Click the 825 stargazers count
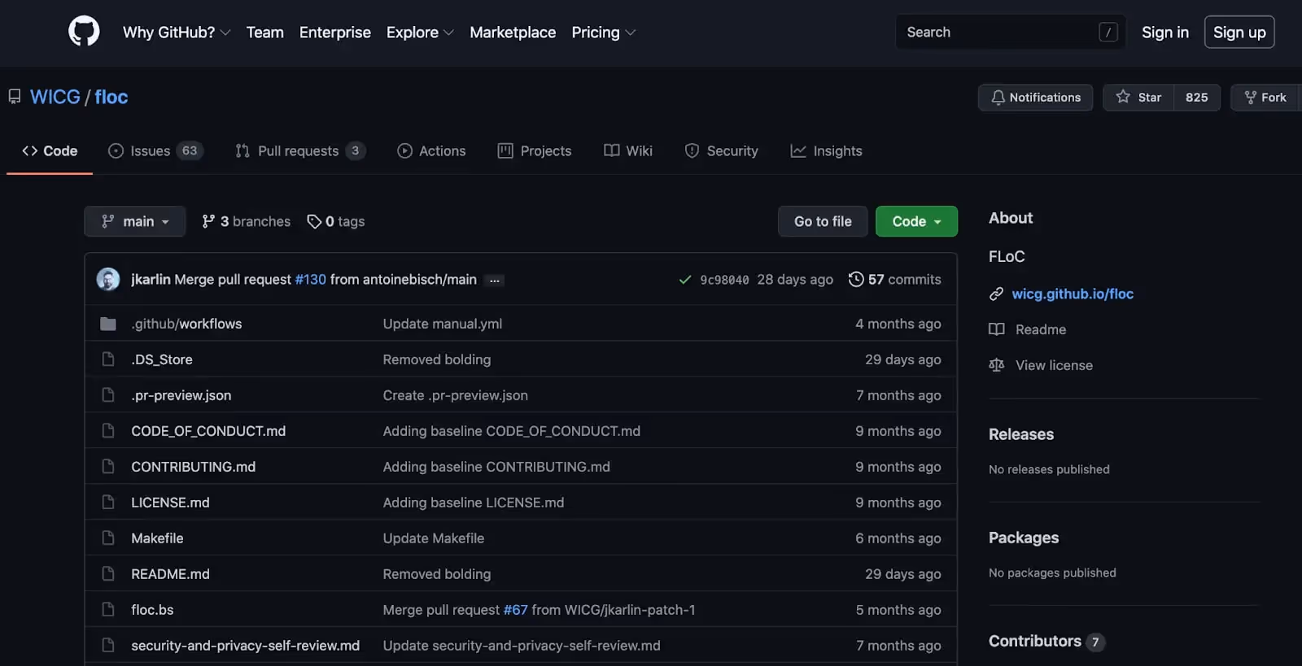This screenshot has width=1302, height=666. pos(1197,97)
